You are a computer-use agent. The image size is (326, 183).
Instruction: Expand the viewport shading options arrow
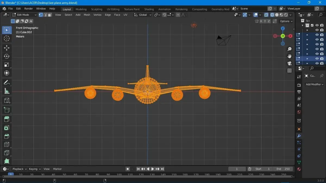[291, 15]
